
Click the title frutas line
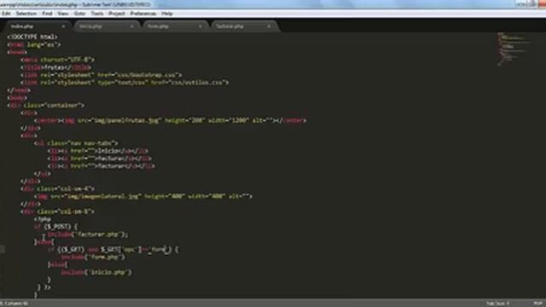[x=55, y=67]
